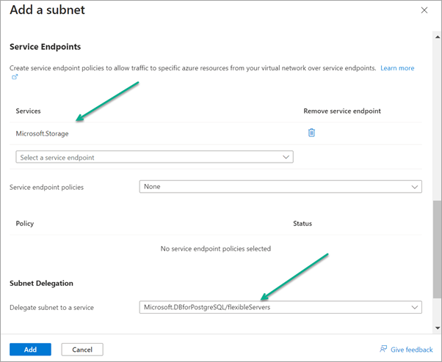442x362 pixels.
Task: Open the Delegate subnet to a service dropdown
Action: click(x=280, y=307)
